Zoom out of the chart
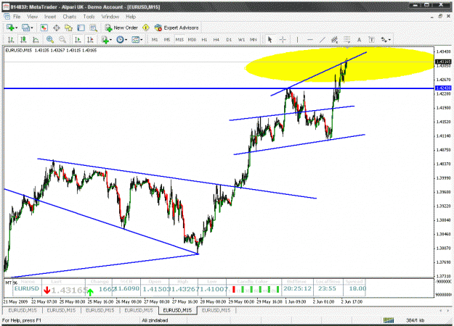Image resolution: width=454 pixels, height=326 pixels. pyautogui.click(x=62, y=40)
